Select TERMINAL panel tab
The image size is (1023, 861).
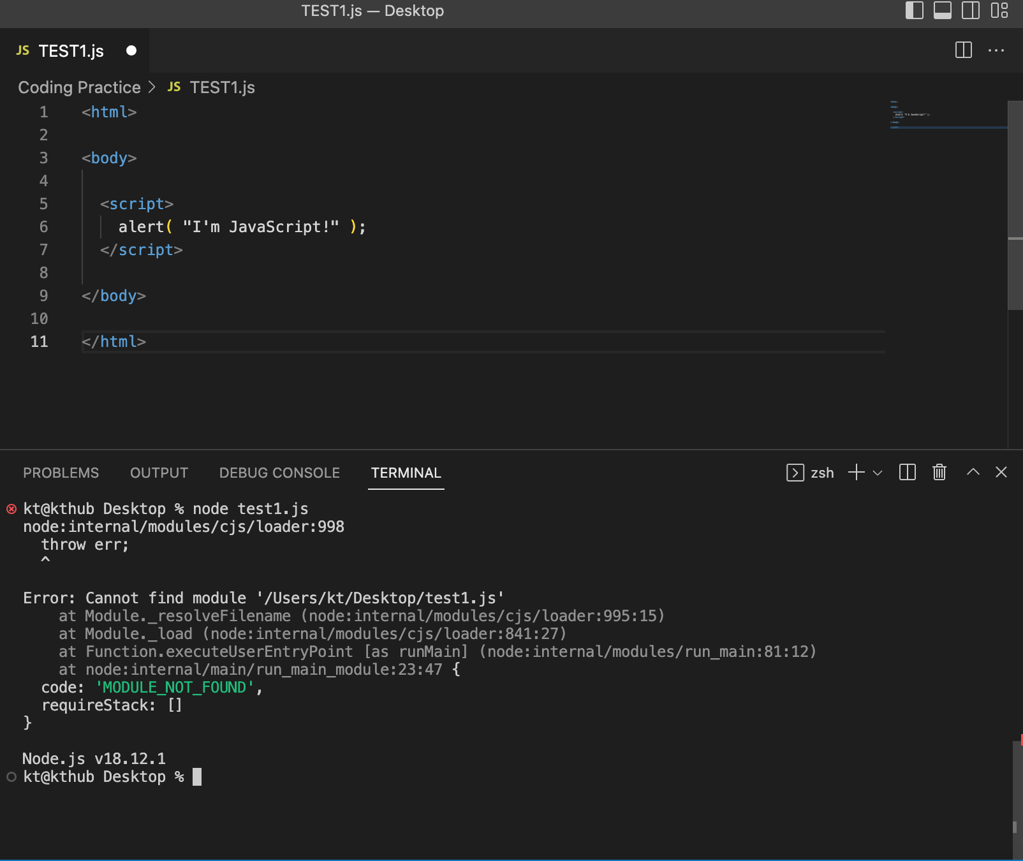pyautogui.click(x=406, y=473)
